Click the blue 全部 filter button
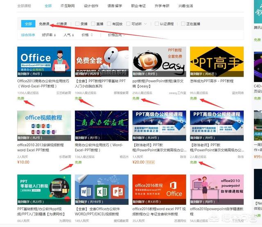 (x=28, y=24)
